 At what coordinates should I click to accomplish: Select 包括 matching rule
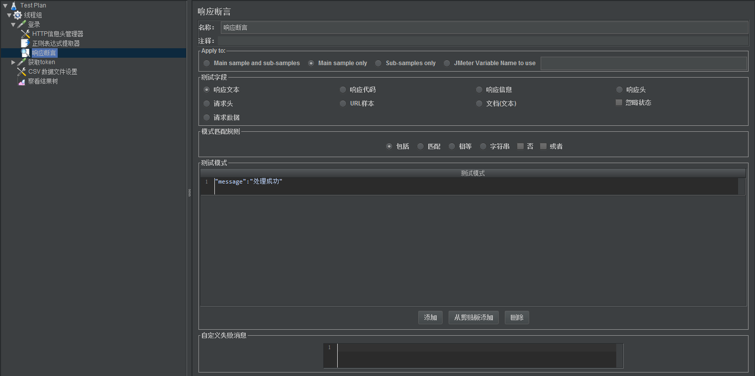pos(398,146)
